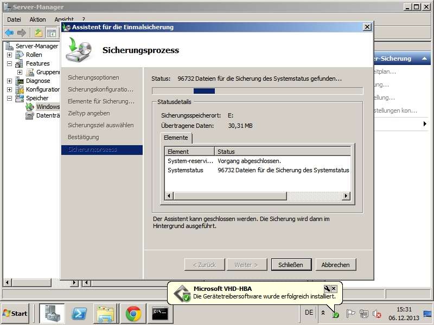Screen dimensions: 434x325
Task: Click Zieltyp angeben wizard step
Action: pyautogui.click(x=88, y=113)
